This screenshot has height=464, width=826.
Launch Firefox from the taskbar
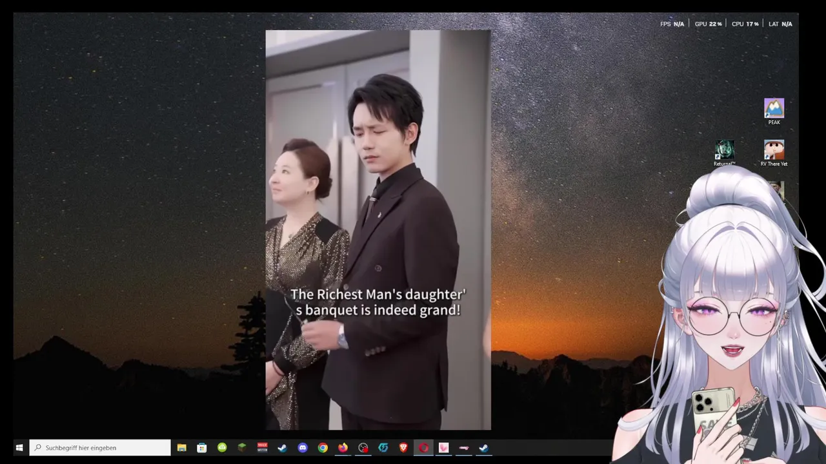pos(343,448)
